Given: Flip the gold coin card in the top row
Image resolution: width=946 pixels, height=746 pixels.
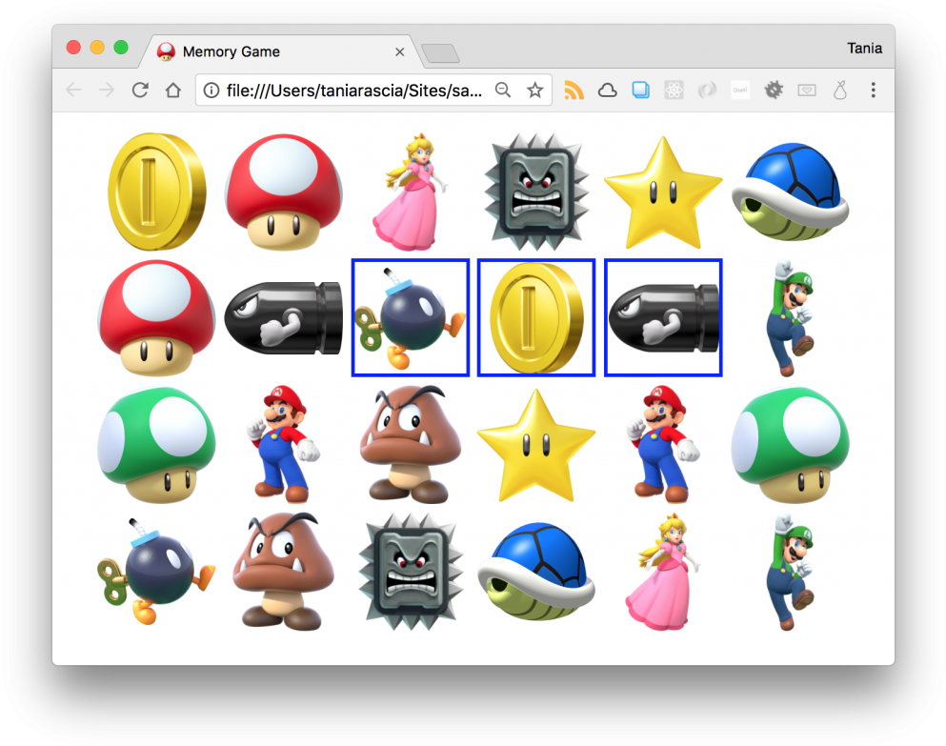Looking at the screenshot, I should pos(157,192).
